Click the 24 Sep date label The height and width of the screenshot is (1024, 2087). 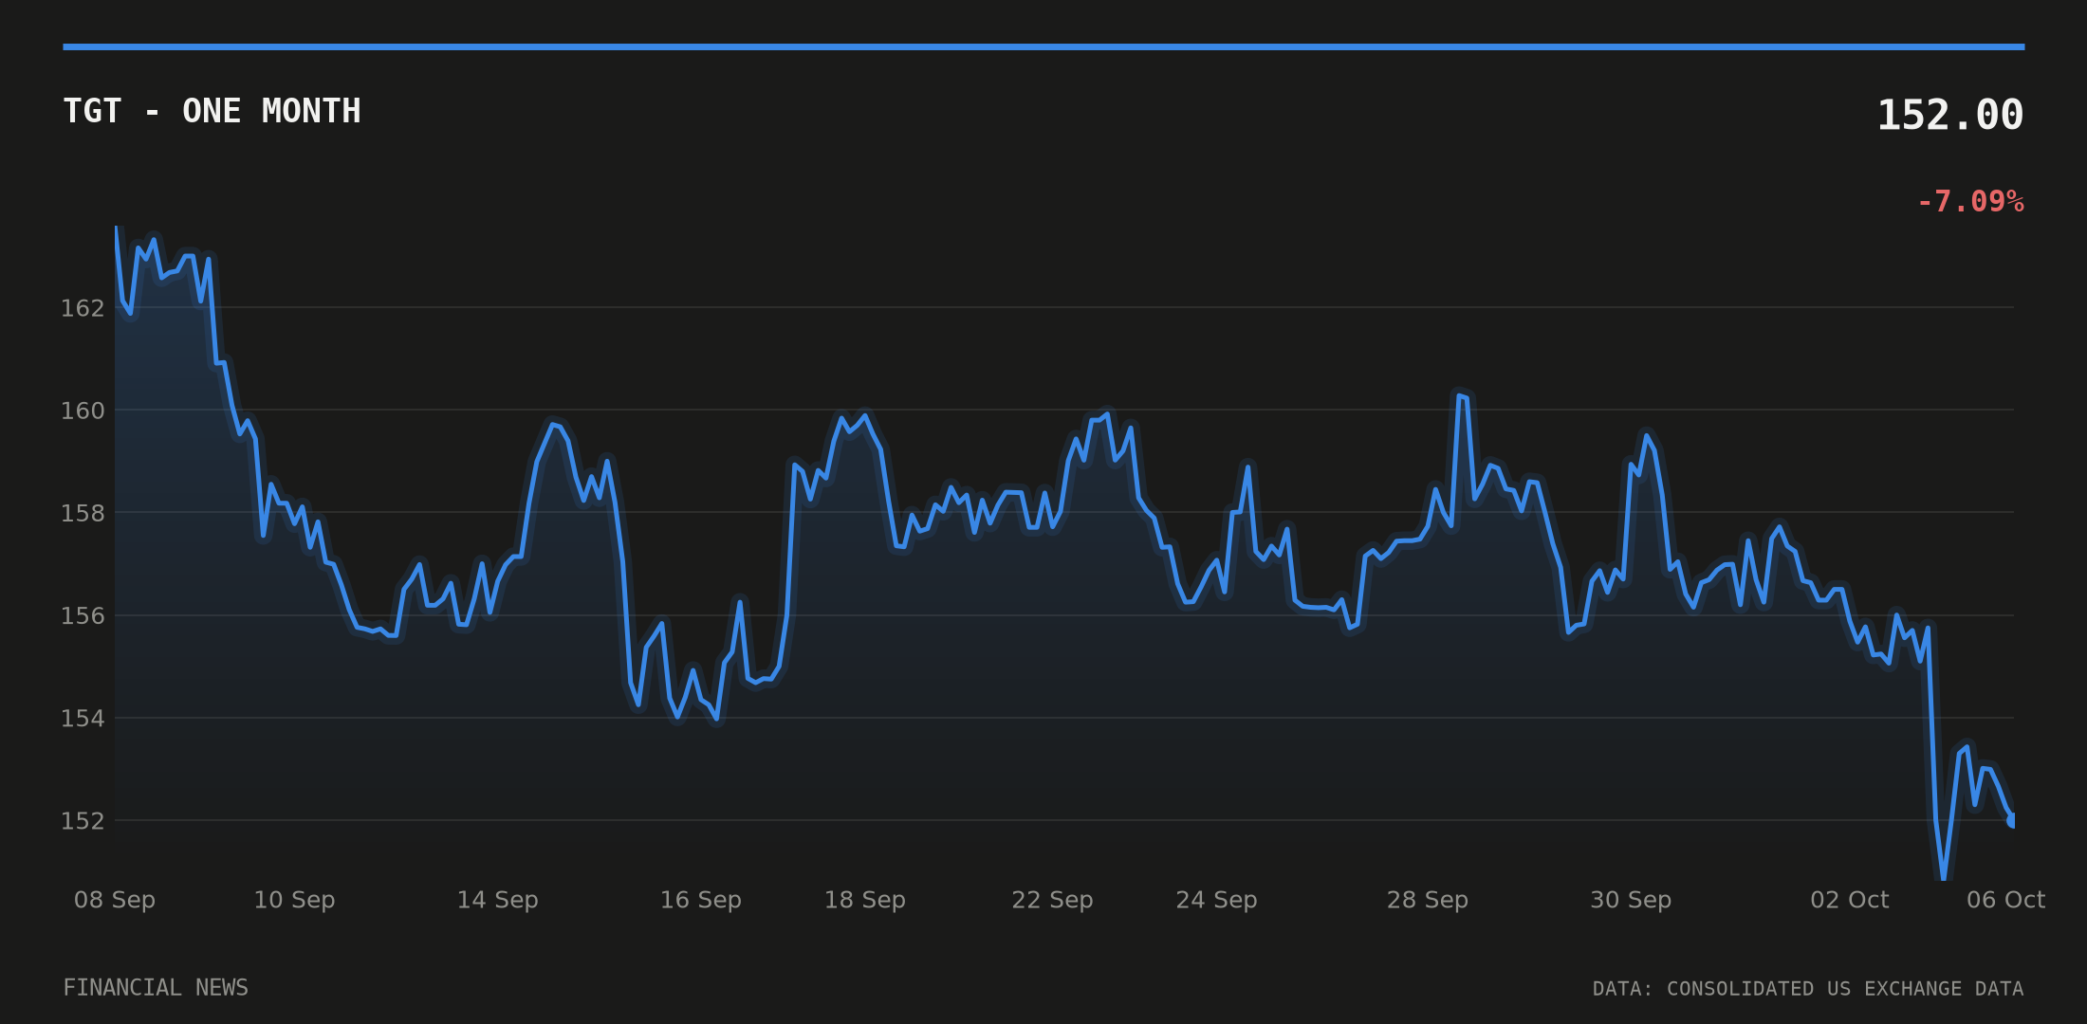(1216, 900)
